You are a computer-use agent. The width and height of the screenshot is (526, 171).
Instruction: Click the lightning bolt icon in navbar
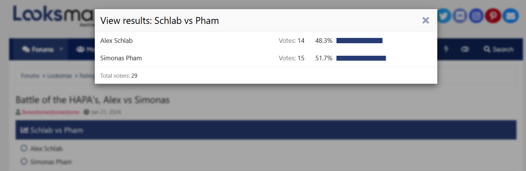pyautogui.click(x=446, y=49)
